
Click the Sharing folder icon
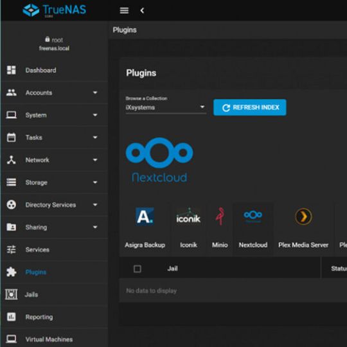coord(12,227)
